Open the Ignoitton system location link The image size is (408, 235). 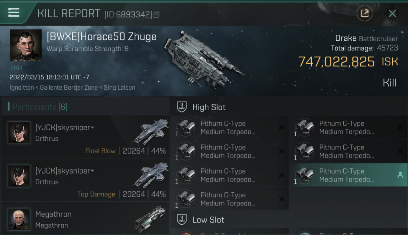22,87
